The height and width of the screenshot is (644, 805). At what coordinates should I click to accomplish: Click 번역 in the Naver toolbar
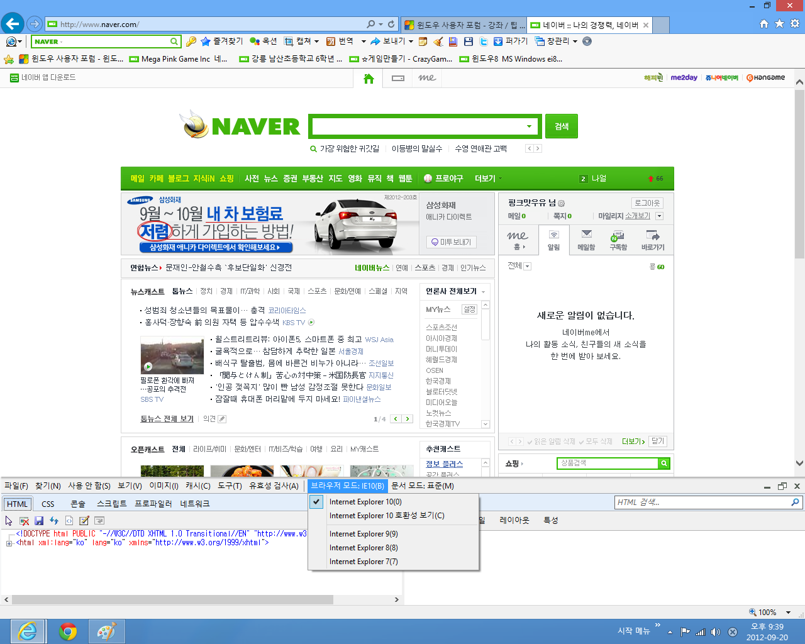click(340, 42)
